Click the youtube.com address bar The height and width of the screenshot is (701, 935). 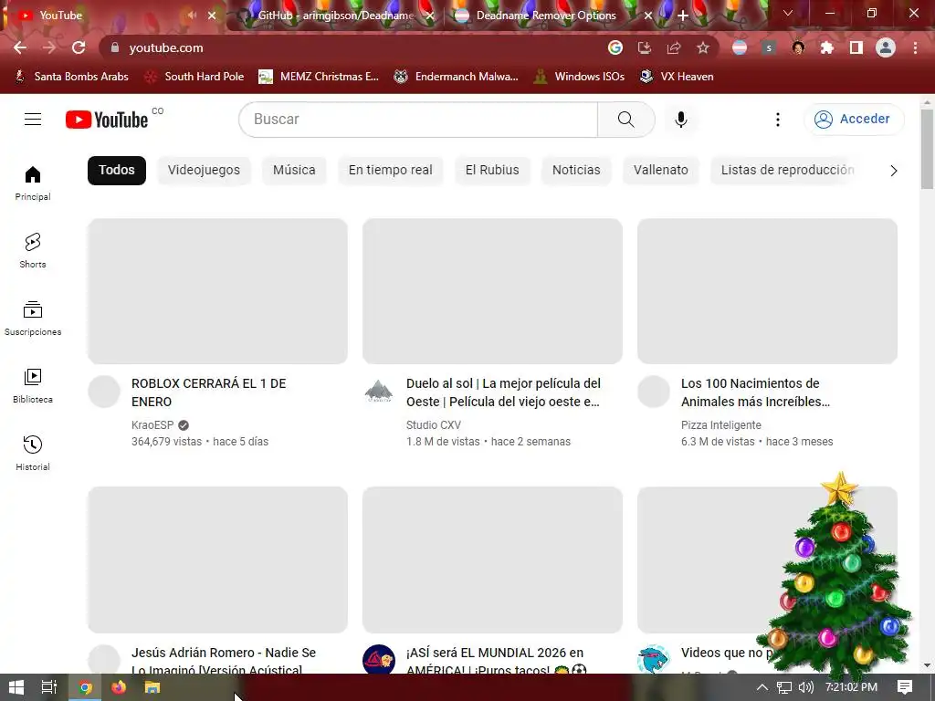[358, 47]
